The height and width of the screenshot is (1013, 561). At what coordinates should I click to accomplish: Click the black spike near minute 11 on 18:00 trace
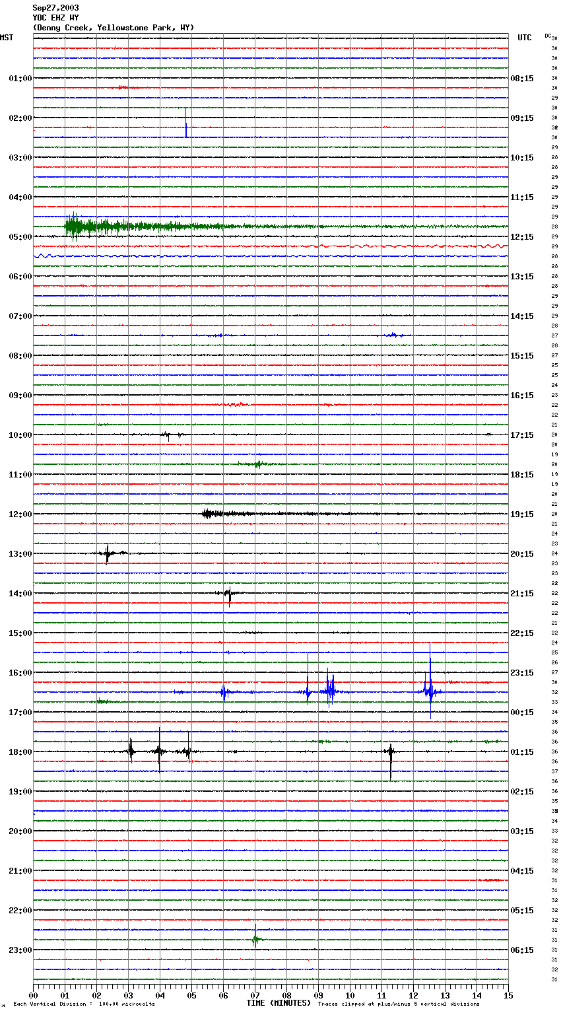(391, 761)
